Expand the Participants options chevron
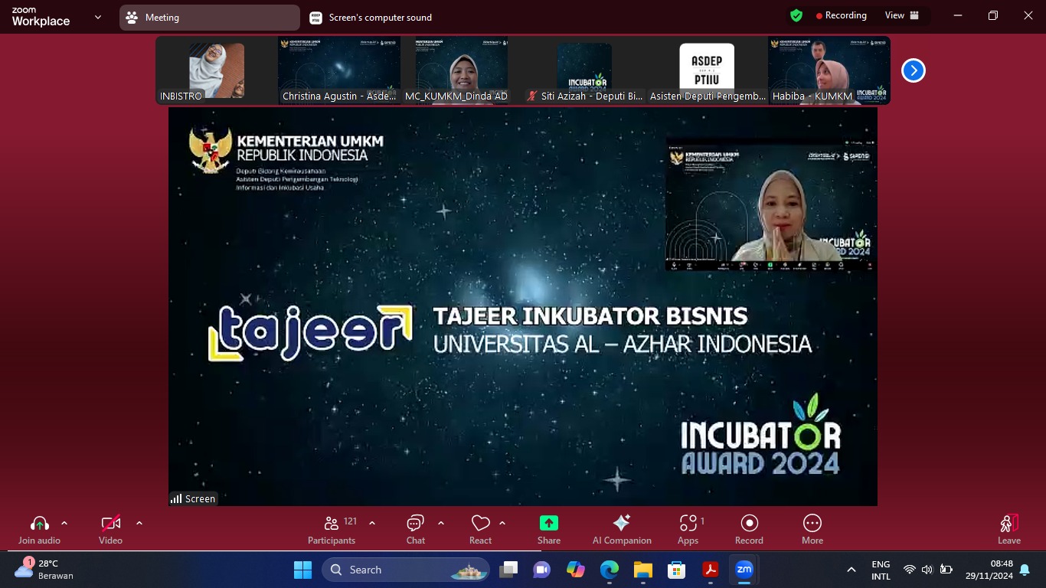Screen dimensions: 1046x588 click(x=372, y=523)
